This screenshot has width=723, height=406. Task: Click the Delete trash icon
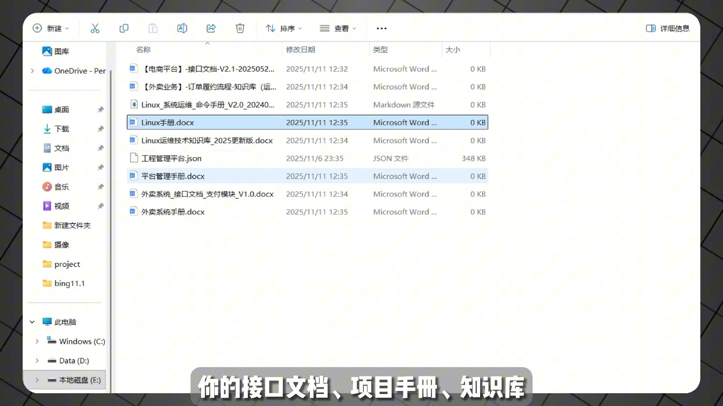240,28
